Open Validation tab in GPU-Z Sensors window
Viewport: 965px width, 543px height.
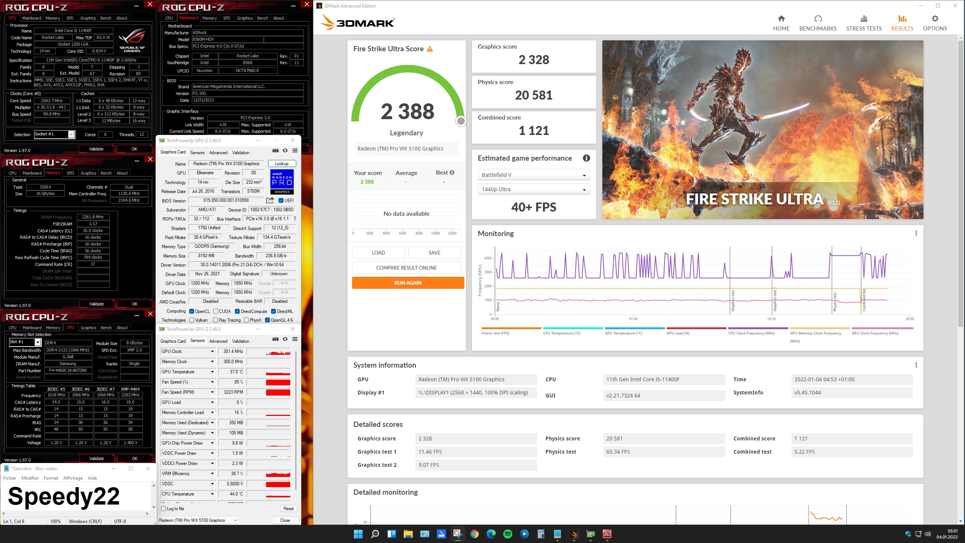click(x=240, y=341)
